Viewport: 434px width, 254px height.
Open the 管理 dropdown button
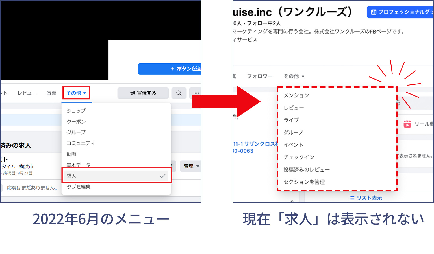[x=191, y=166]
